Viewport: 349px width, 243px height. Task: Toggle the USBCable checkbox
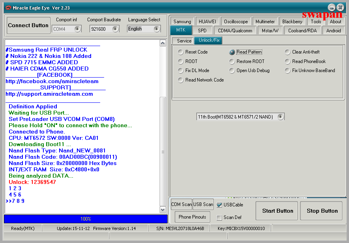(x=219, y=205)
